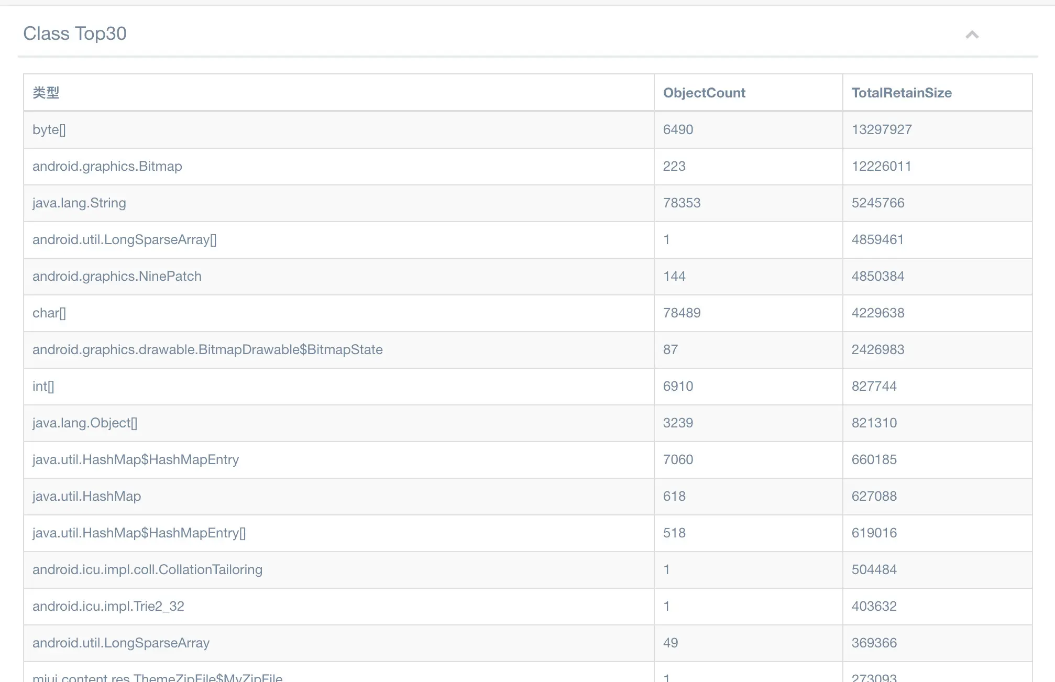This screenshot has height=682, width=1055.
Task: Collapse the Class Top30 panel chevron
Action: 972,35
